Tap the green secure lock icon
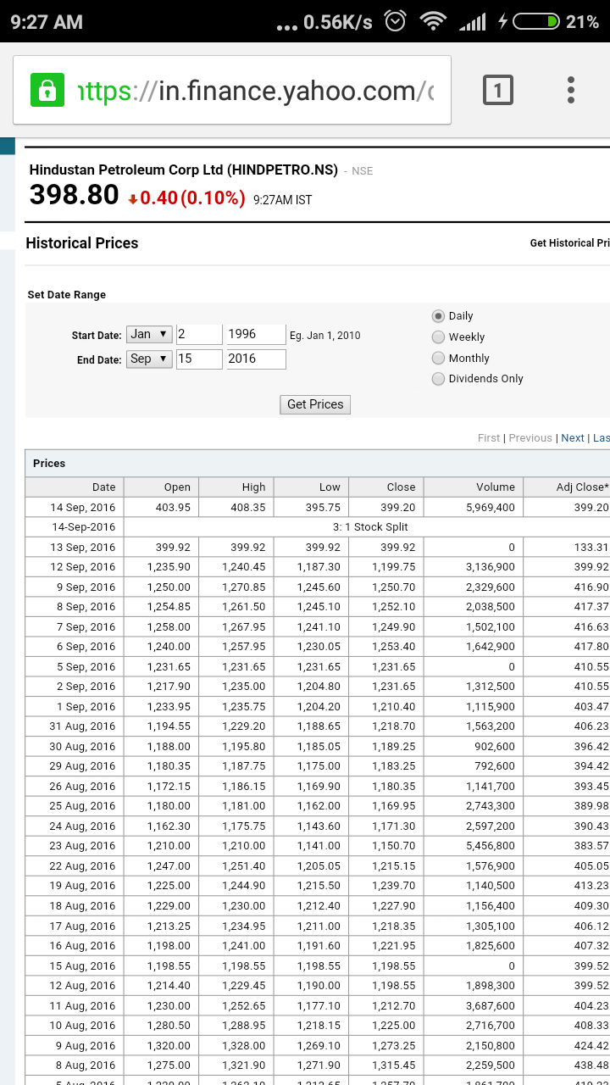Image resolution: width=610 pixels, height=1085 pixels. point(47,90)
